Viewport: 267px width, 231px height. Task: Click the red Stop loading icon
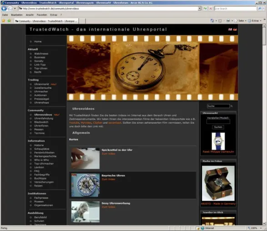[x=211, y=8]
